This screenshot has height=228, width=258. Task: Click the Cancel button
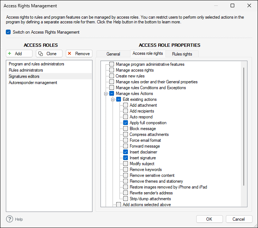[239, 219]
